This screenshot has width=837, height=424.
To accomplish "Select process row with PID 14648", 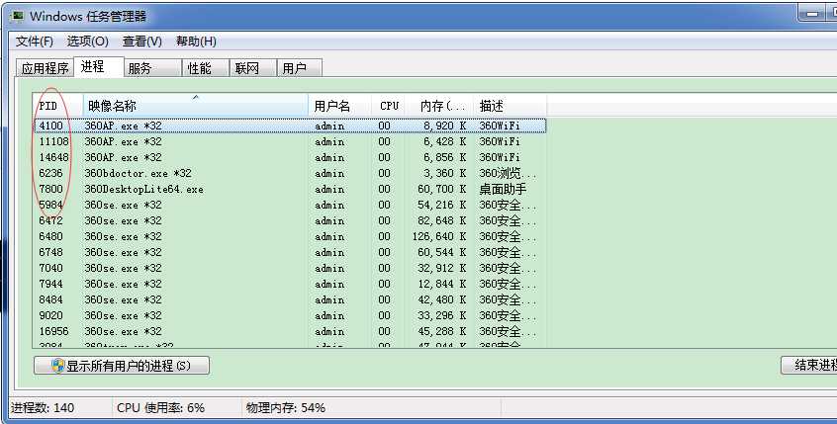I will pyautogui.click(x=291, y=157).
